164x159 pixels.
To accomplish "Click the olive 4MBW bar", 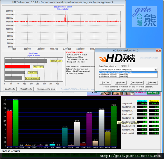I will [x=108, y=139].
